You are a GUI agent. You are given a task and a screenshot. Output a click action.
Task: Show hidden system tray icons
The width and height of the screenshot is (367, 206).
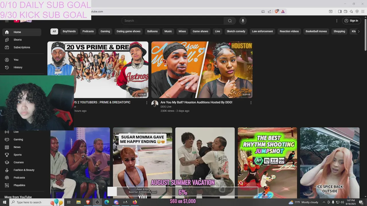point(324,202)
